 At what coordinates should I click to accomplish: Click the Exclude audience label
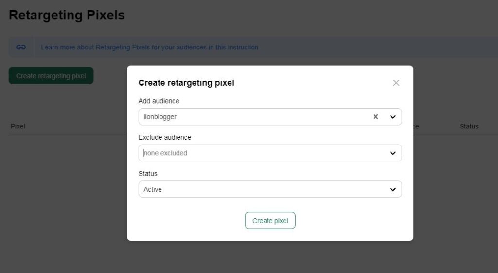164,137
